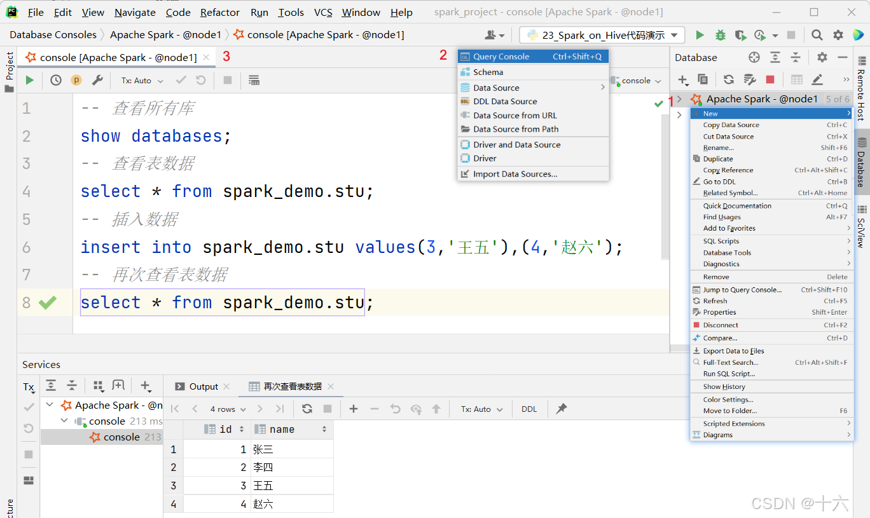Go to last page of results

tap(280, 409)
